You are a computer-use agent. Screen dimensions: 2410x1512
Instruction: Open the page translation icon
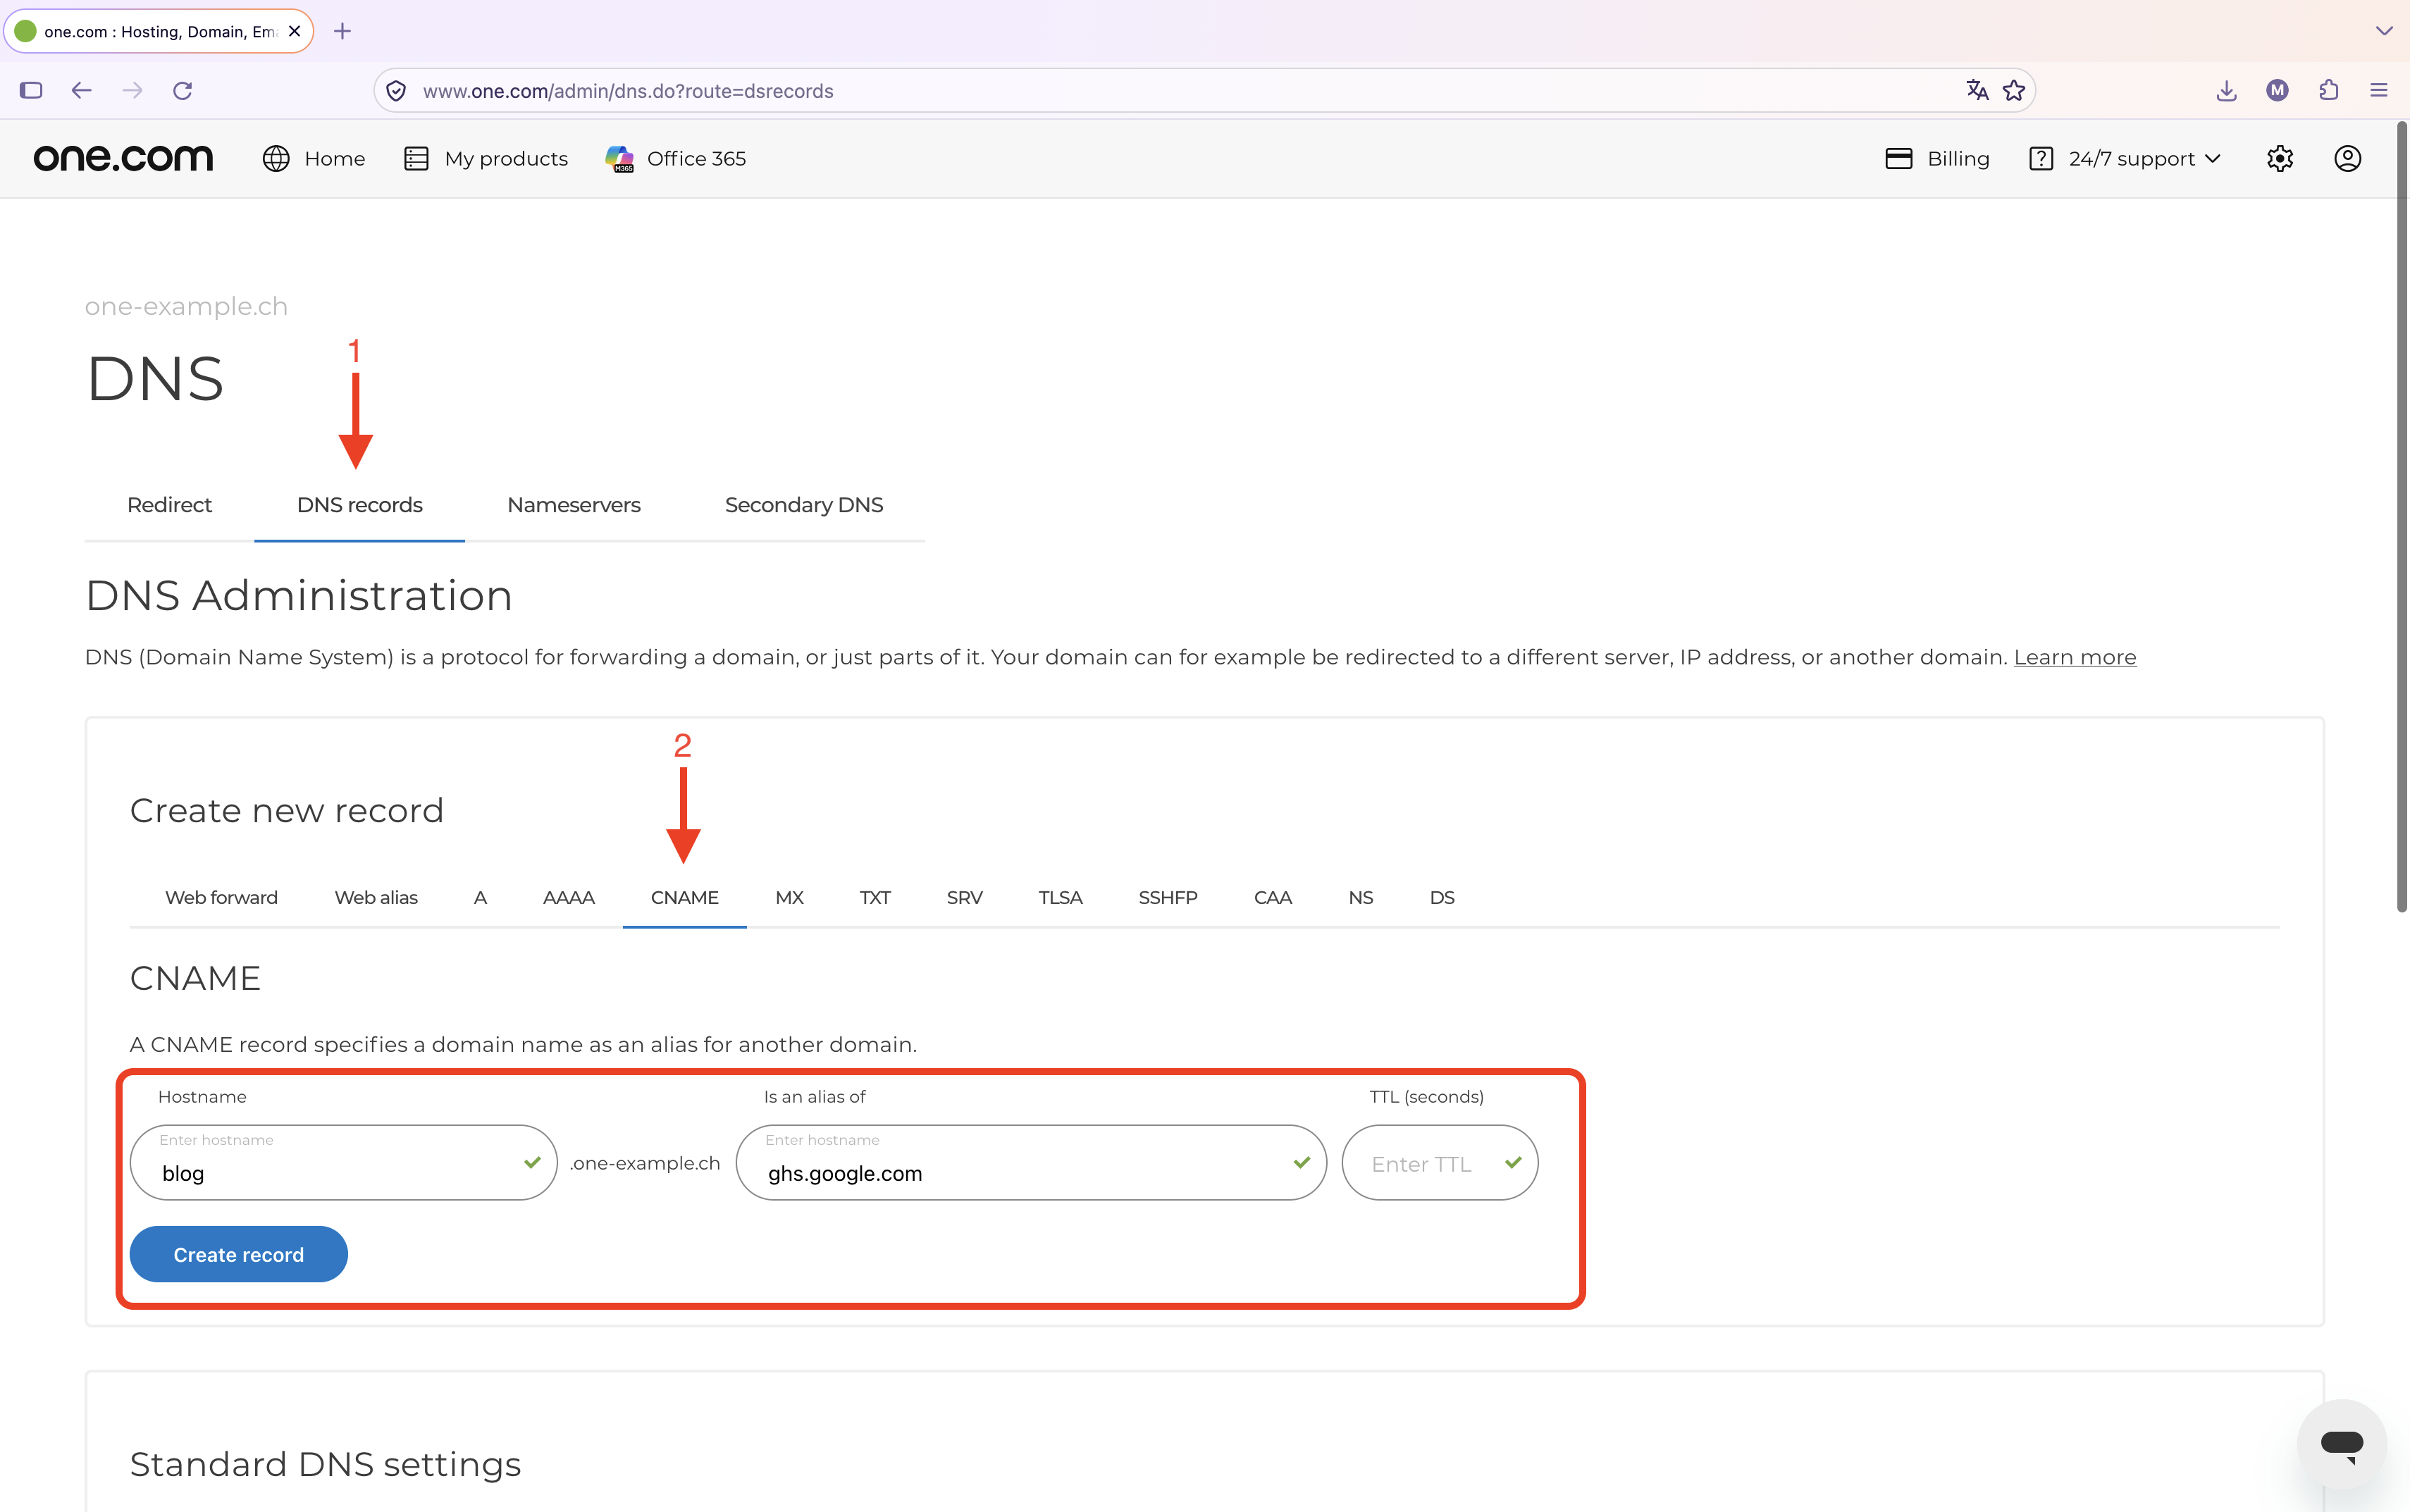[1977, 90]
